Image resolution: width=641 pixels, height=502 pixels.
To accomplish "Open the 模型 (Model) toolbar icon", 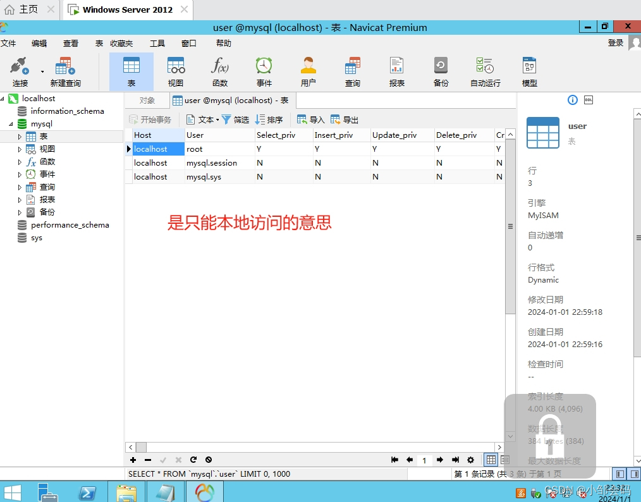I will tap(529, 71).
